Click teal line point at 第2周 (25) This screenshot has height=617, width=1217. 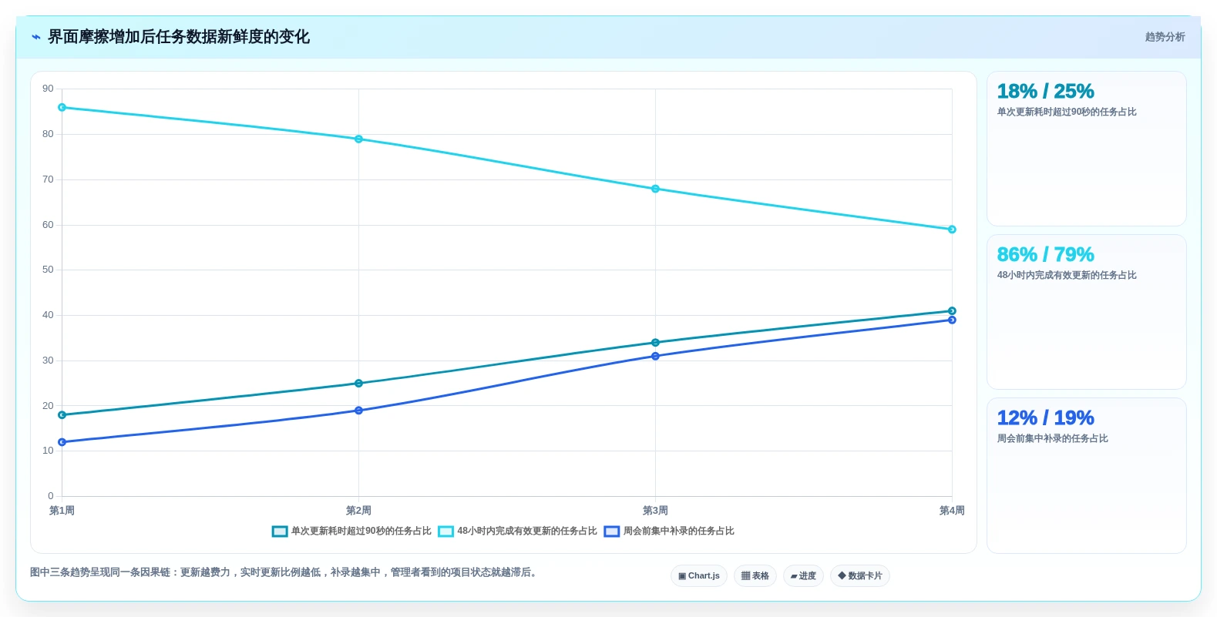click(x=358, y=384)
